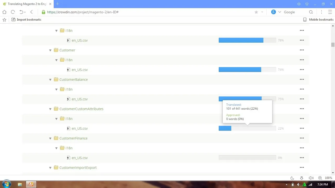Collapse the CustomerImportExport folder
The height and width of the screenshot is (188, 335).
[x=50, y=168]
